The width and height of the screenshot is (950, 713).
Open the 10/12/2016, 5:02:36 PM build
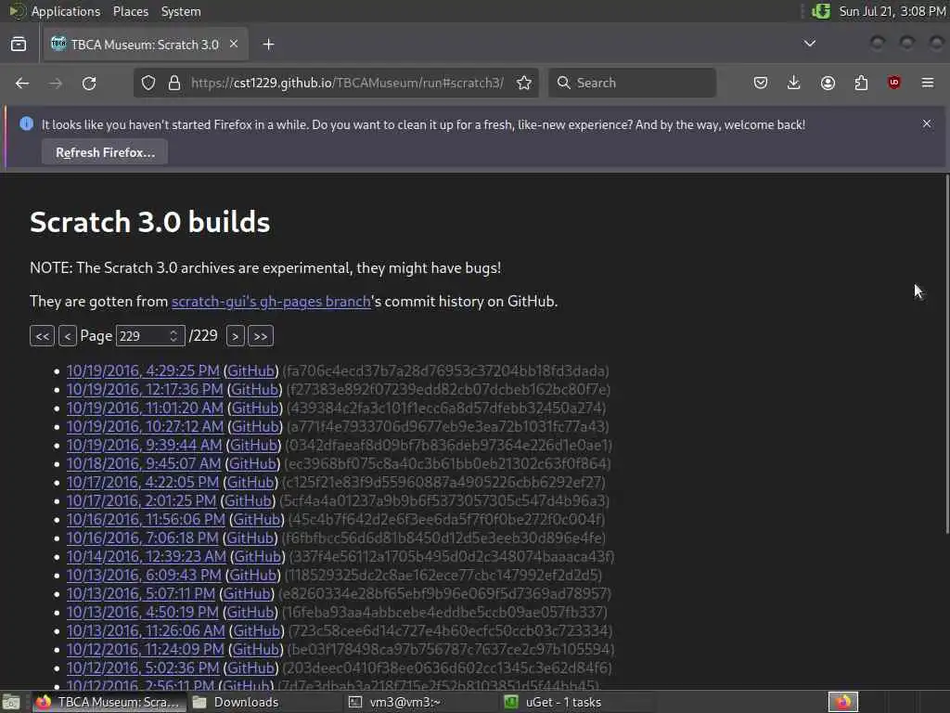[x=143, y=668]
